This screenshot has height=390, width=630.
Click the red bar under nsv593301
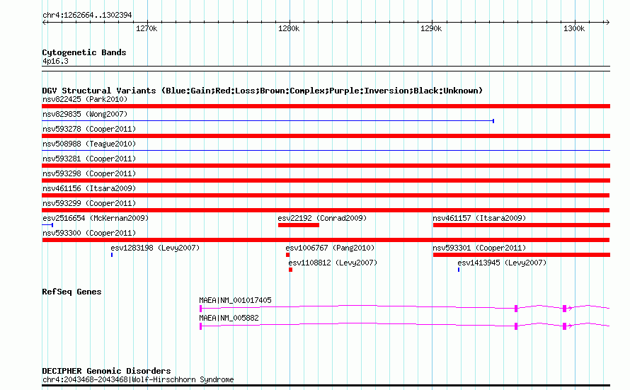(x=522, y=255)
